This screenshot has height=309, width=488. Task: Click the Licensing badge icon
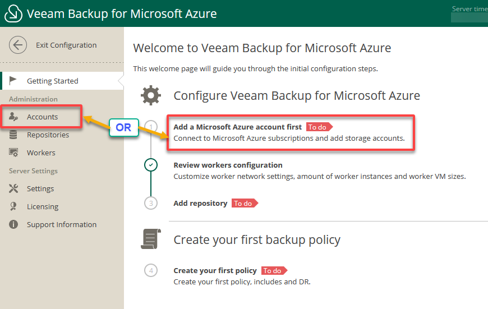point(13,206)
